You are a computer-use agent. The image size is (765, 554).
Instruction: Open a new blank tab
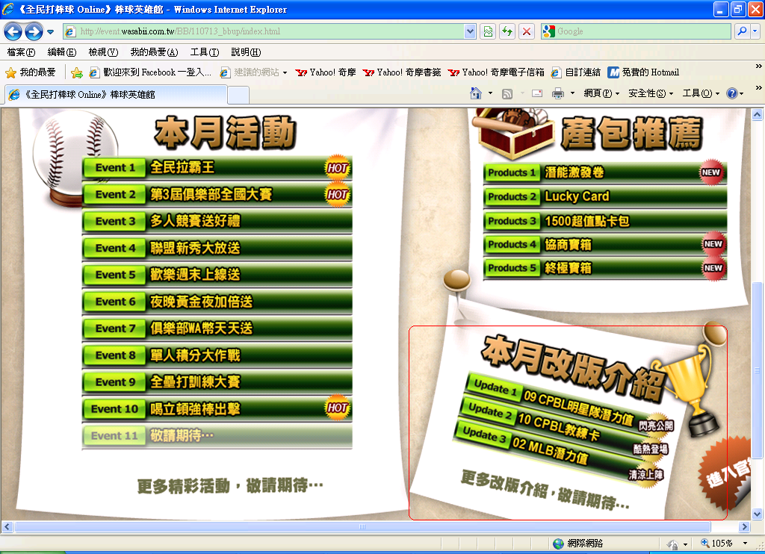tap(238, 95)
